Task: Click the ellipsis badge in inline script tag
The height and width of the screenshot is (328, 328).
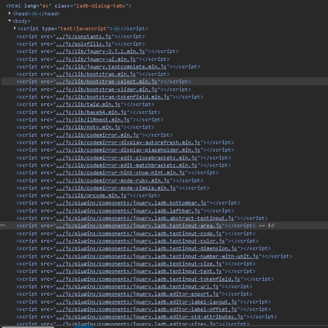Action: click(117, 29)
